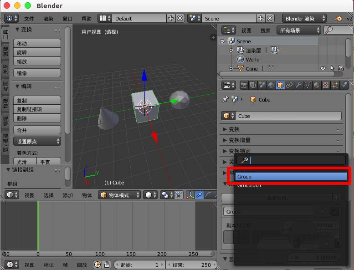
Task: Open the 3D view 选择 menu
Action: [49, 195]
